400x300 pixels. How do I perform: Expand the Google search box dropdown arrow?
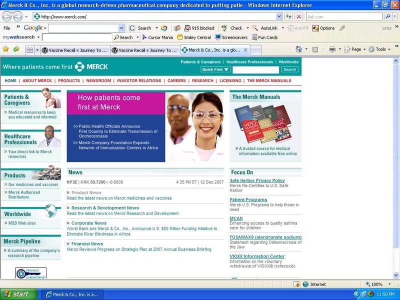click(x=121, y=28)
